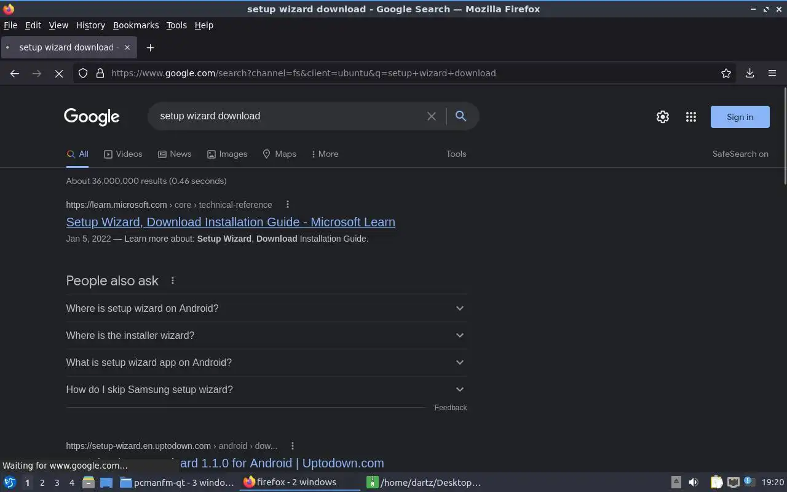Image resolution: width=787 pixels, height=492 pixels.
Task: Close the setup wizard download tab
Action: (x=127, y=47)
